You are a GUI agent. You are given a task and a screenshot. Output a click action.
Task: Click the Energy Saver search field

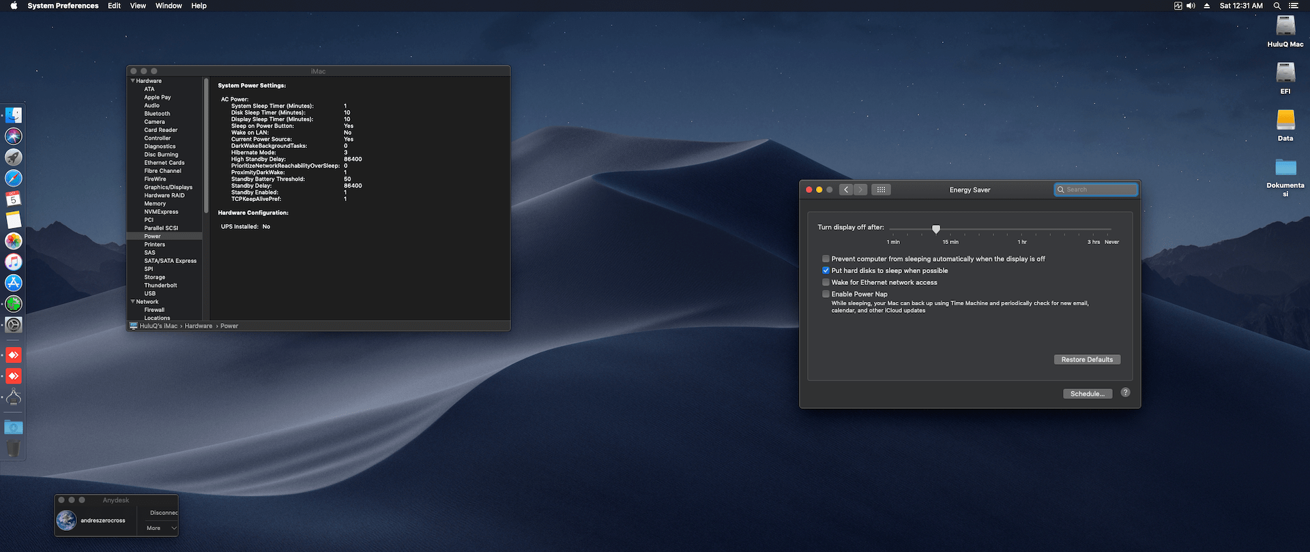(1096, 189)
